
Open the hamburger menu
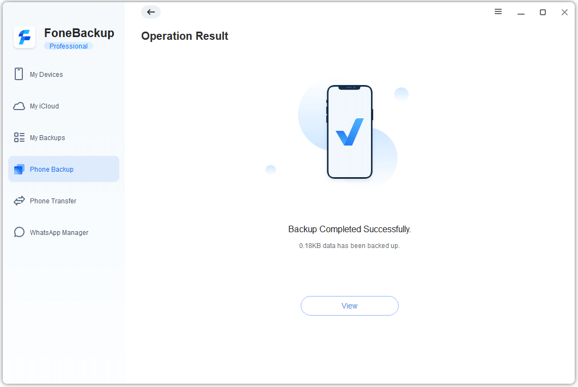pos(498,11)
